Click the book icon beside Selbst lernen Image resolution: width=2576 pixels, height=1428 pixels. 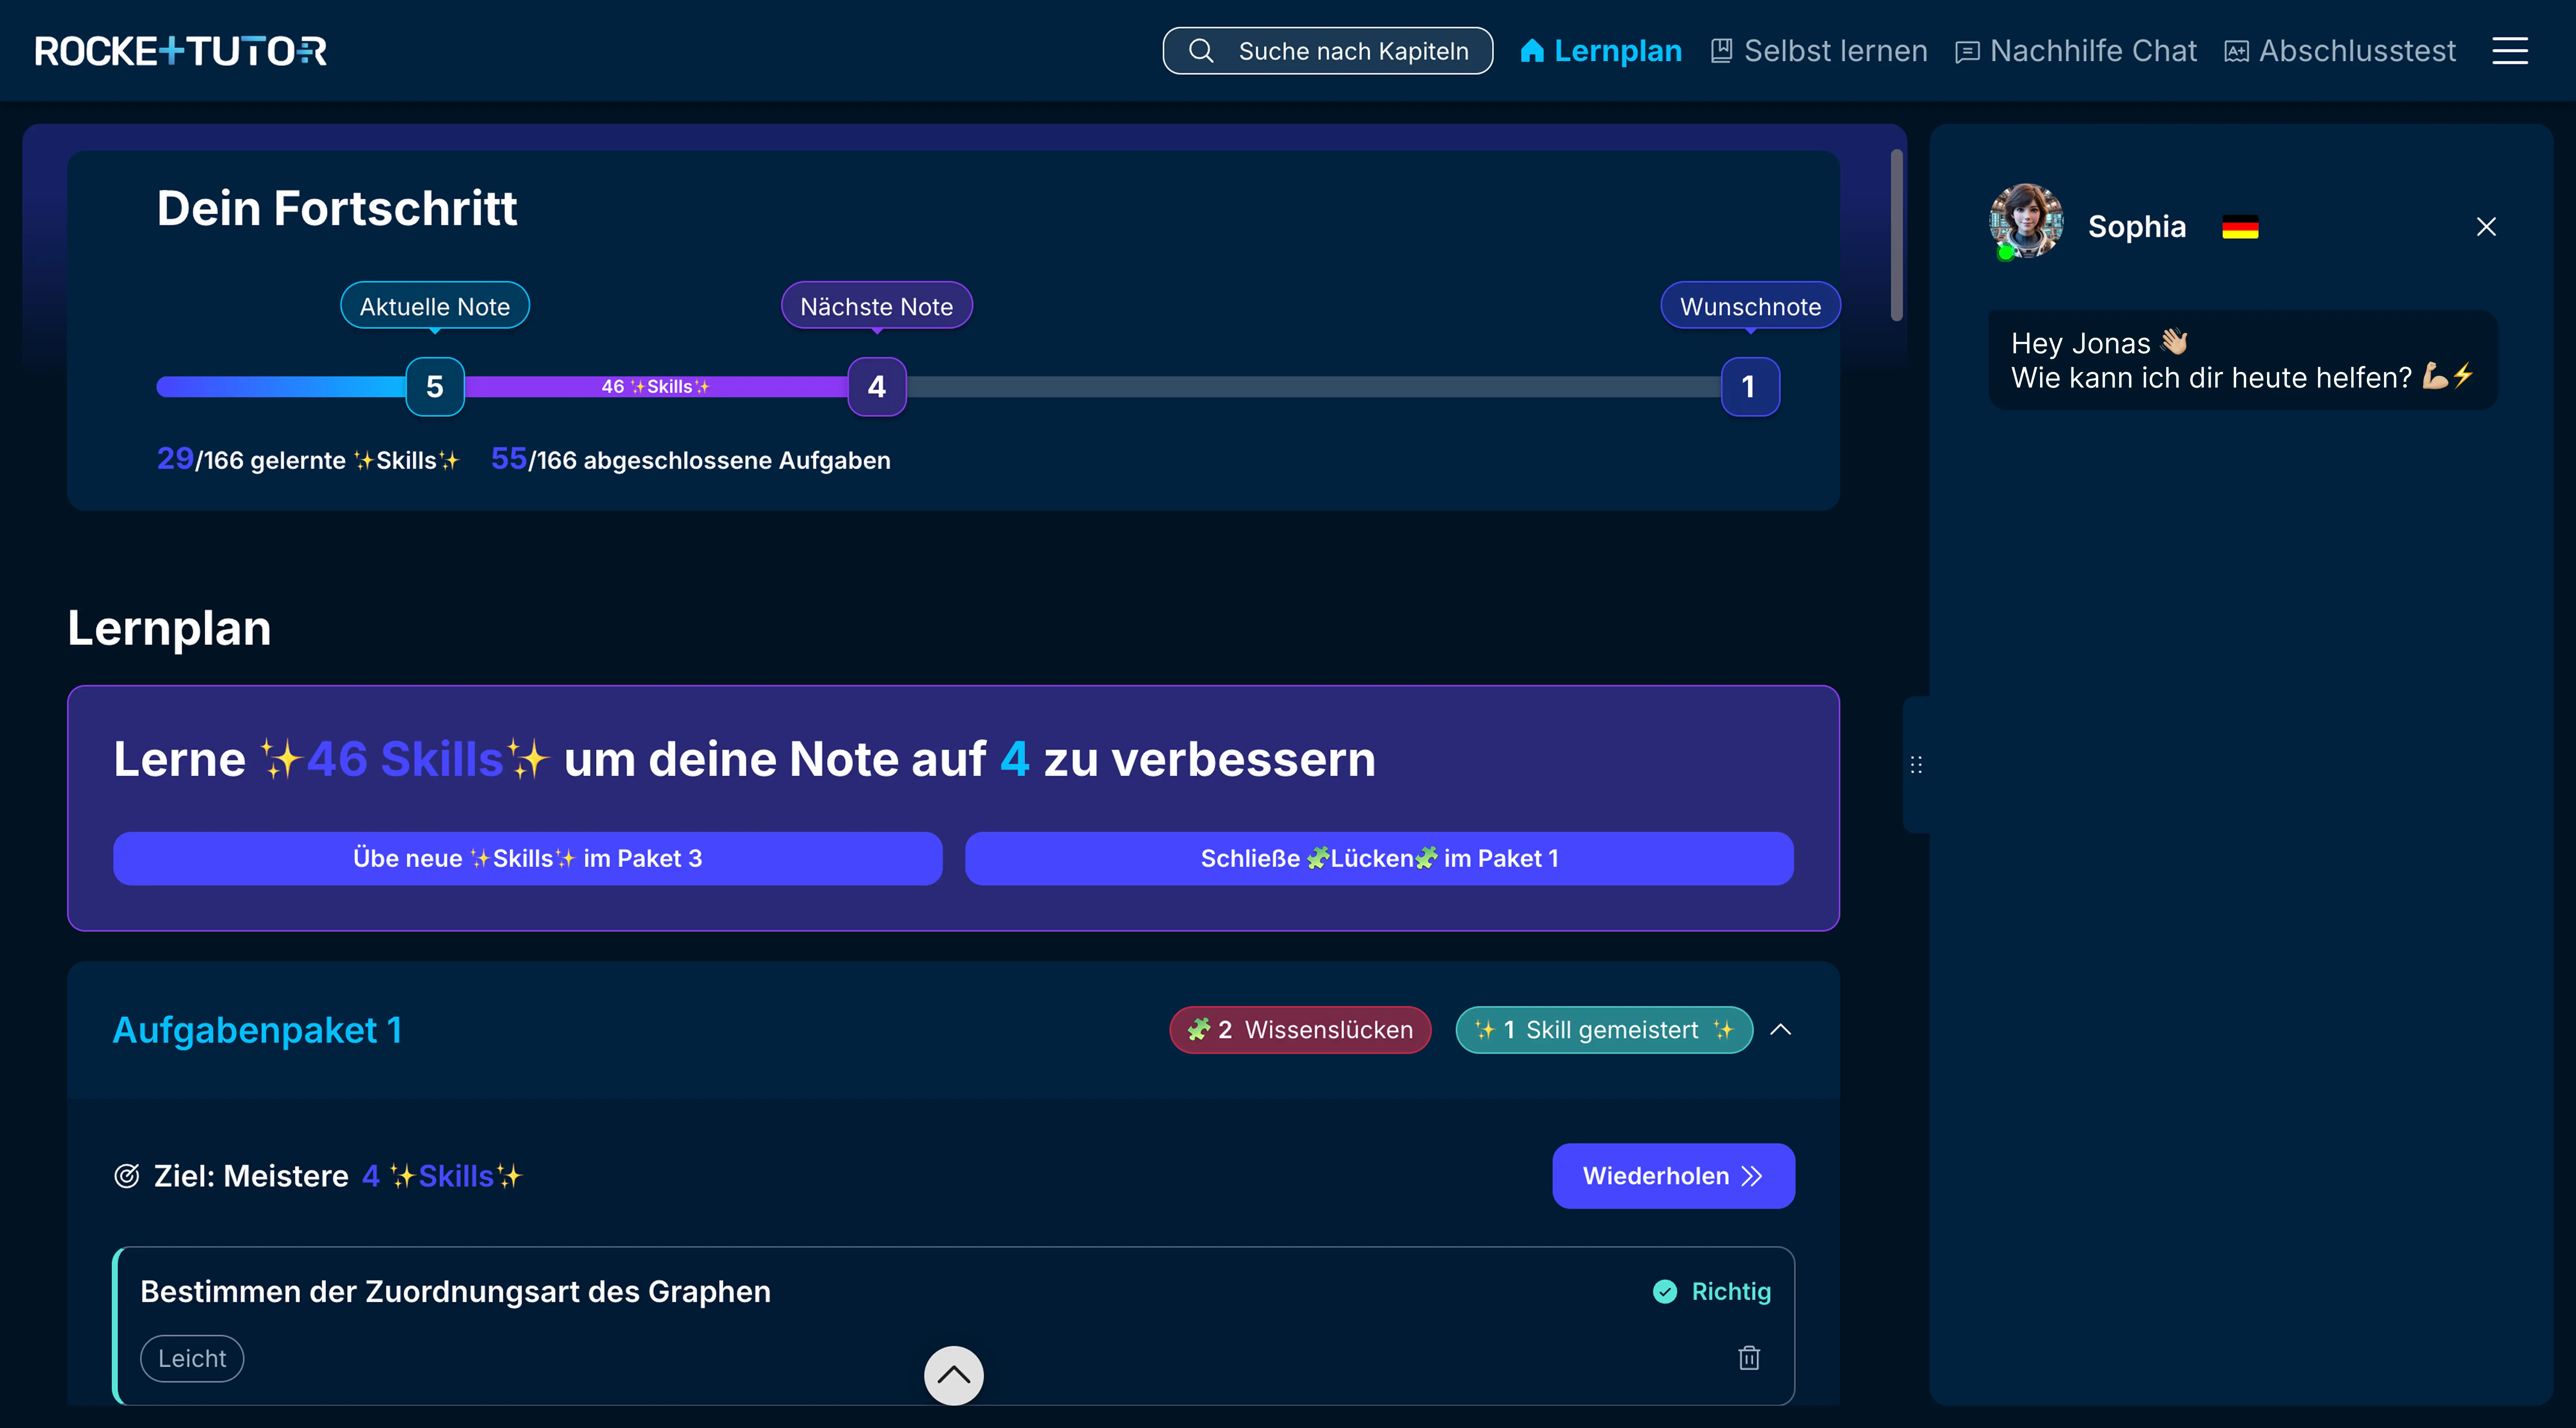click(1721, 51)
